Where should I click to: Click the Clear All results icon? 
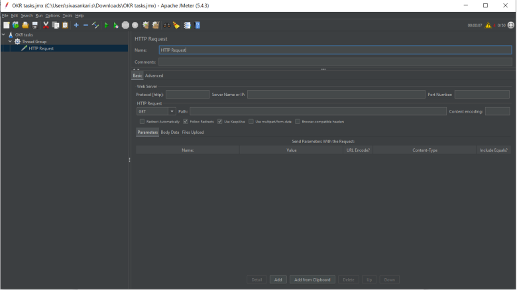(156, 25)
